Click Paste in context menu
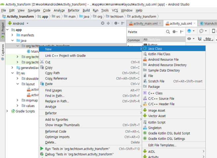217x158 pixels. point(90,84)
